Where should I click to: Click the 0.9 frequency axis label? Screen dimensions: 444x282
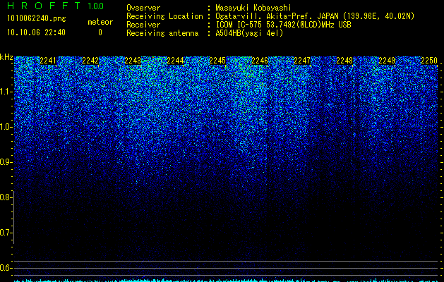click(x=6, y=162)
